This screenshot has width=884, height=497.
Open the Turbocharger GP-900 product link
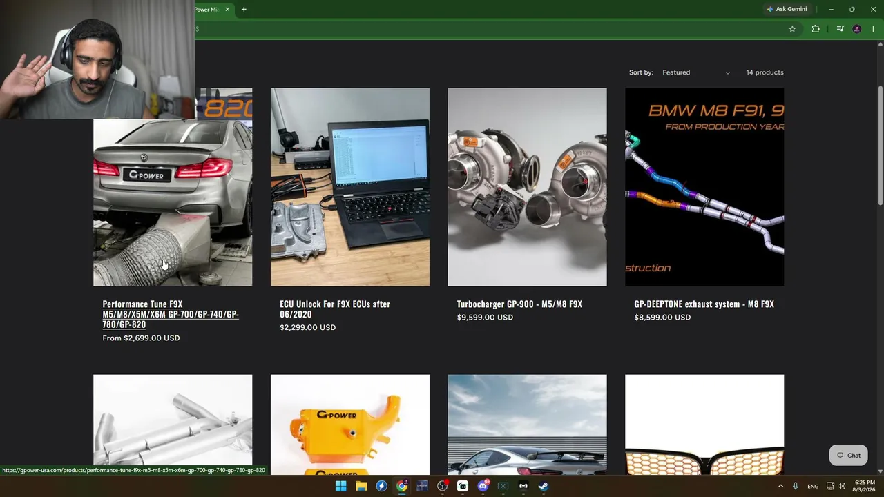(519, 304)
